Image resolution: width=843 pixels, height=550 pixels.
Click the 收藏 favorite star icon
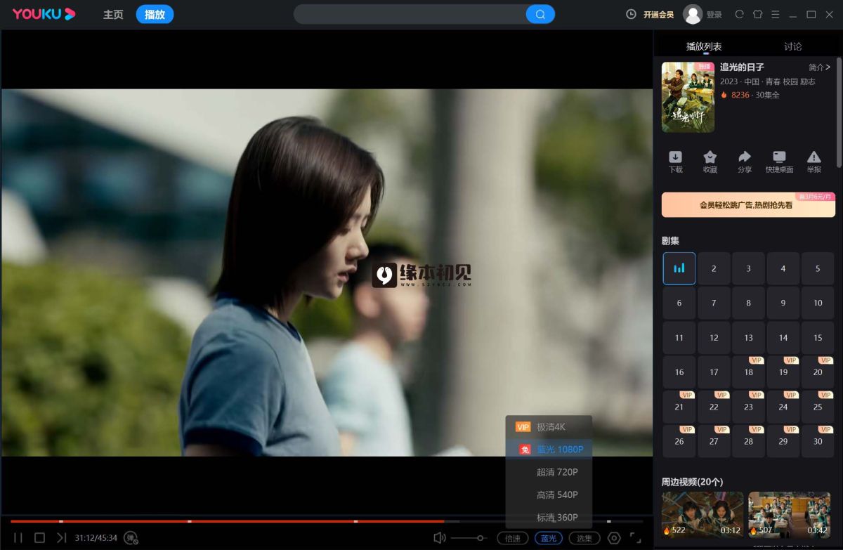pyautogui.click(x=710, y=162)
